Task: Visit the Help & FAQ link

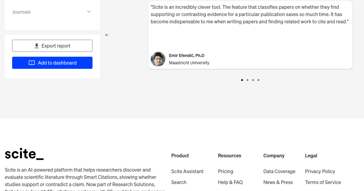Action: click(230, 182)
